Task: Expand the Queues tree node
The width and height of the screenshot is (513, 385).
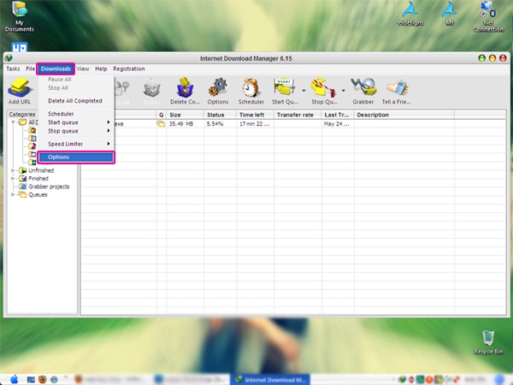Action: click(13, 194)
